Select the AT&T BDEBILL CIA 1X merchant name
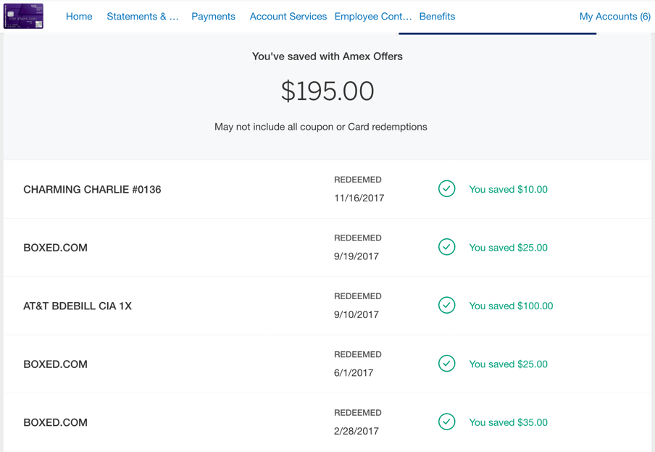The image size is (655, 452). pyautogui.click(x=78, y=306)
